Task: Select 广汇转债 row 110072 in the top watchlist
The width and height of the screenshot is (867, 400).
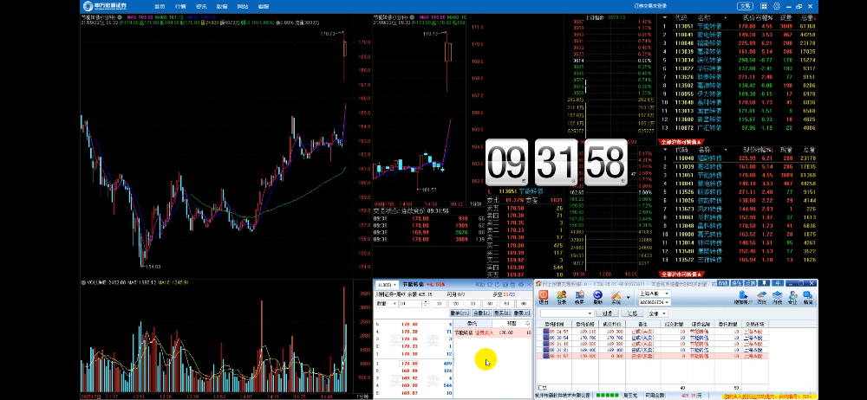Action: 738,128
